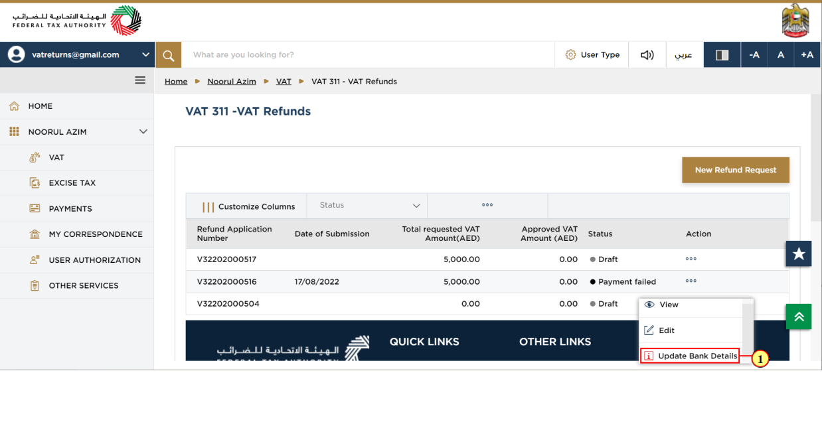Click Date of Submission column header
The image size is (822, 430).
[x=332, y=234]
